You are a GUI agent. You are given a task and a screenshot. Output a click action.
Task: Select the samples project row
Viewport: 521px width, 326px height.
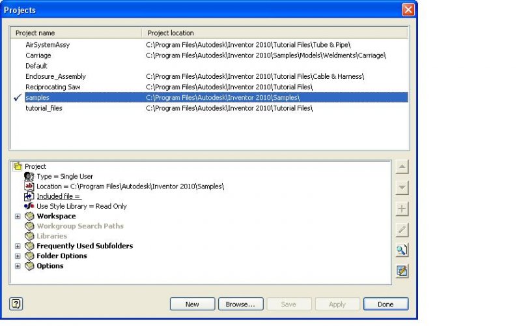point(216,97)
